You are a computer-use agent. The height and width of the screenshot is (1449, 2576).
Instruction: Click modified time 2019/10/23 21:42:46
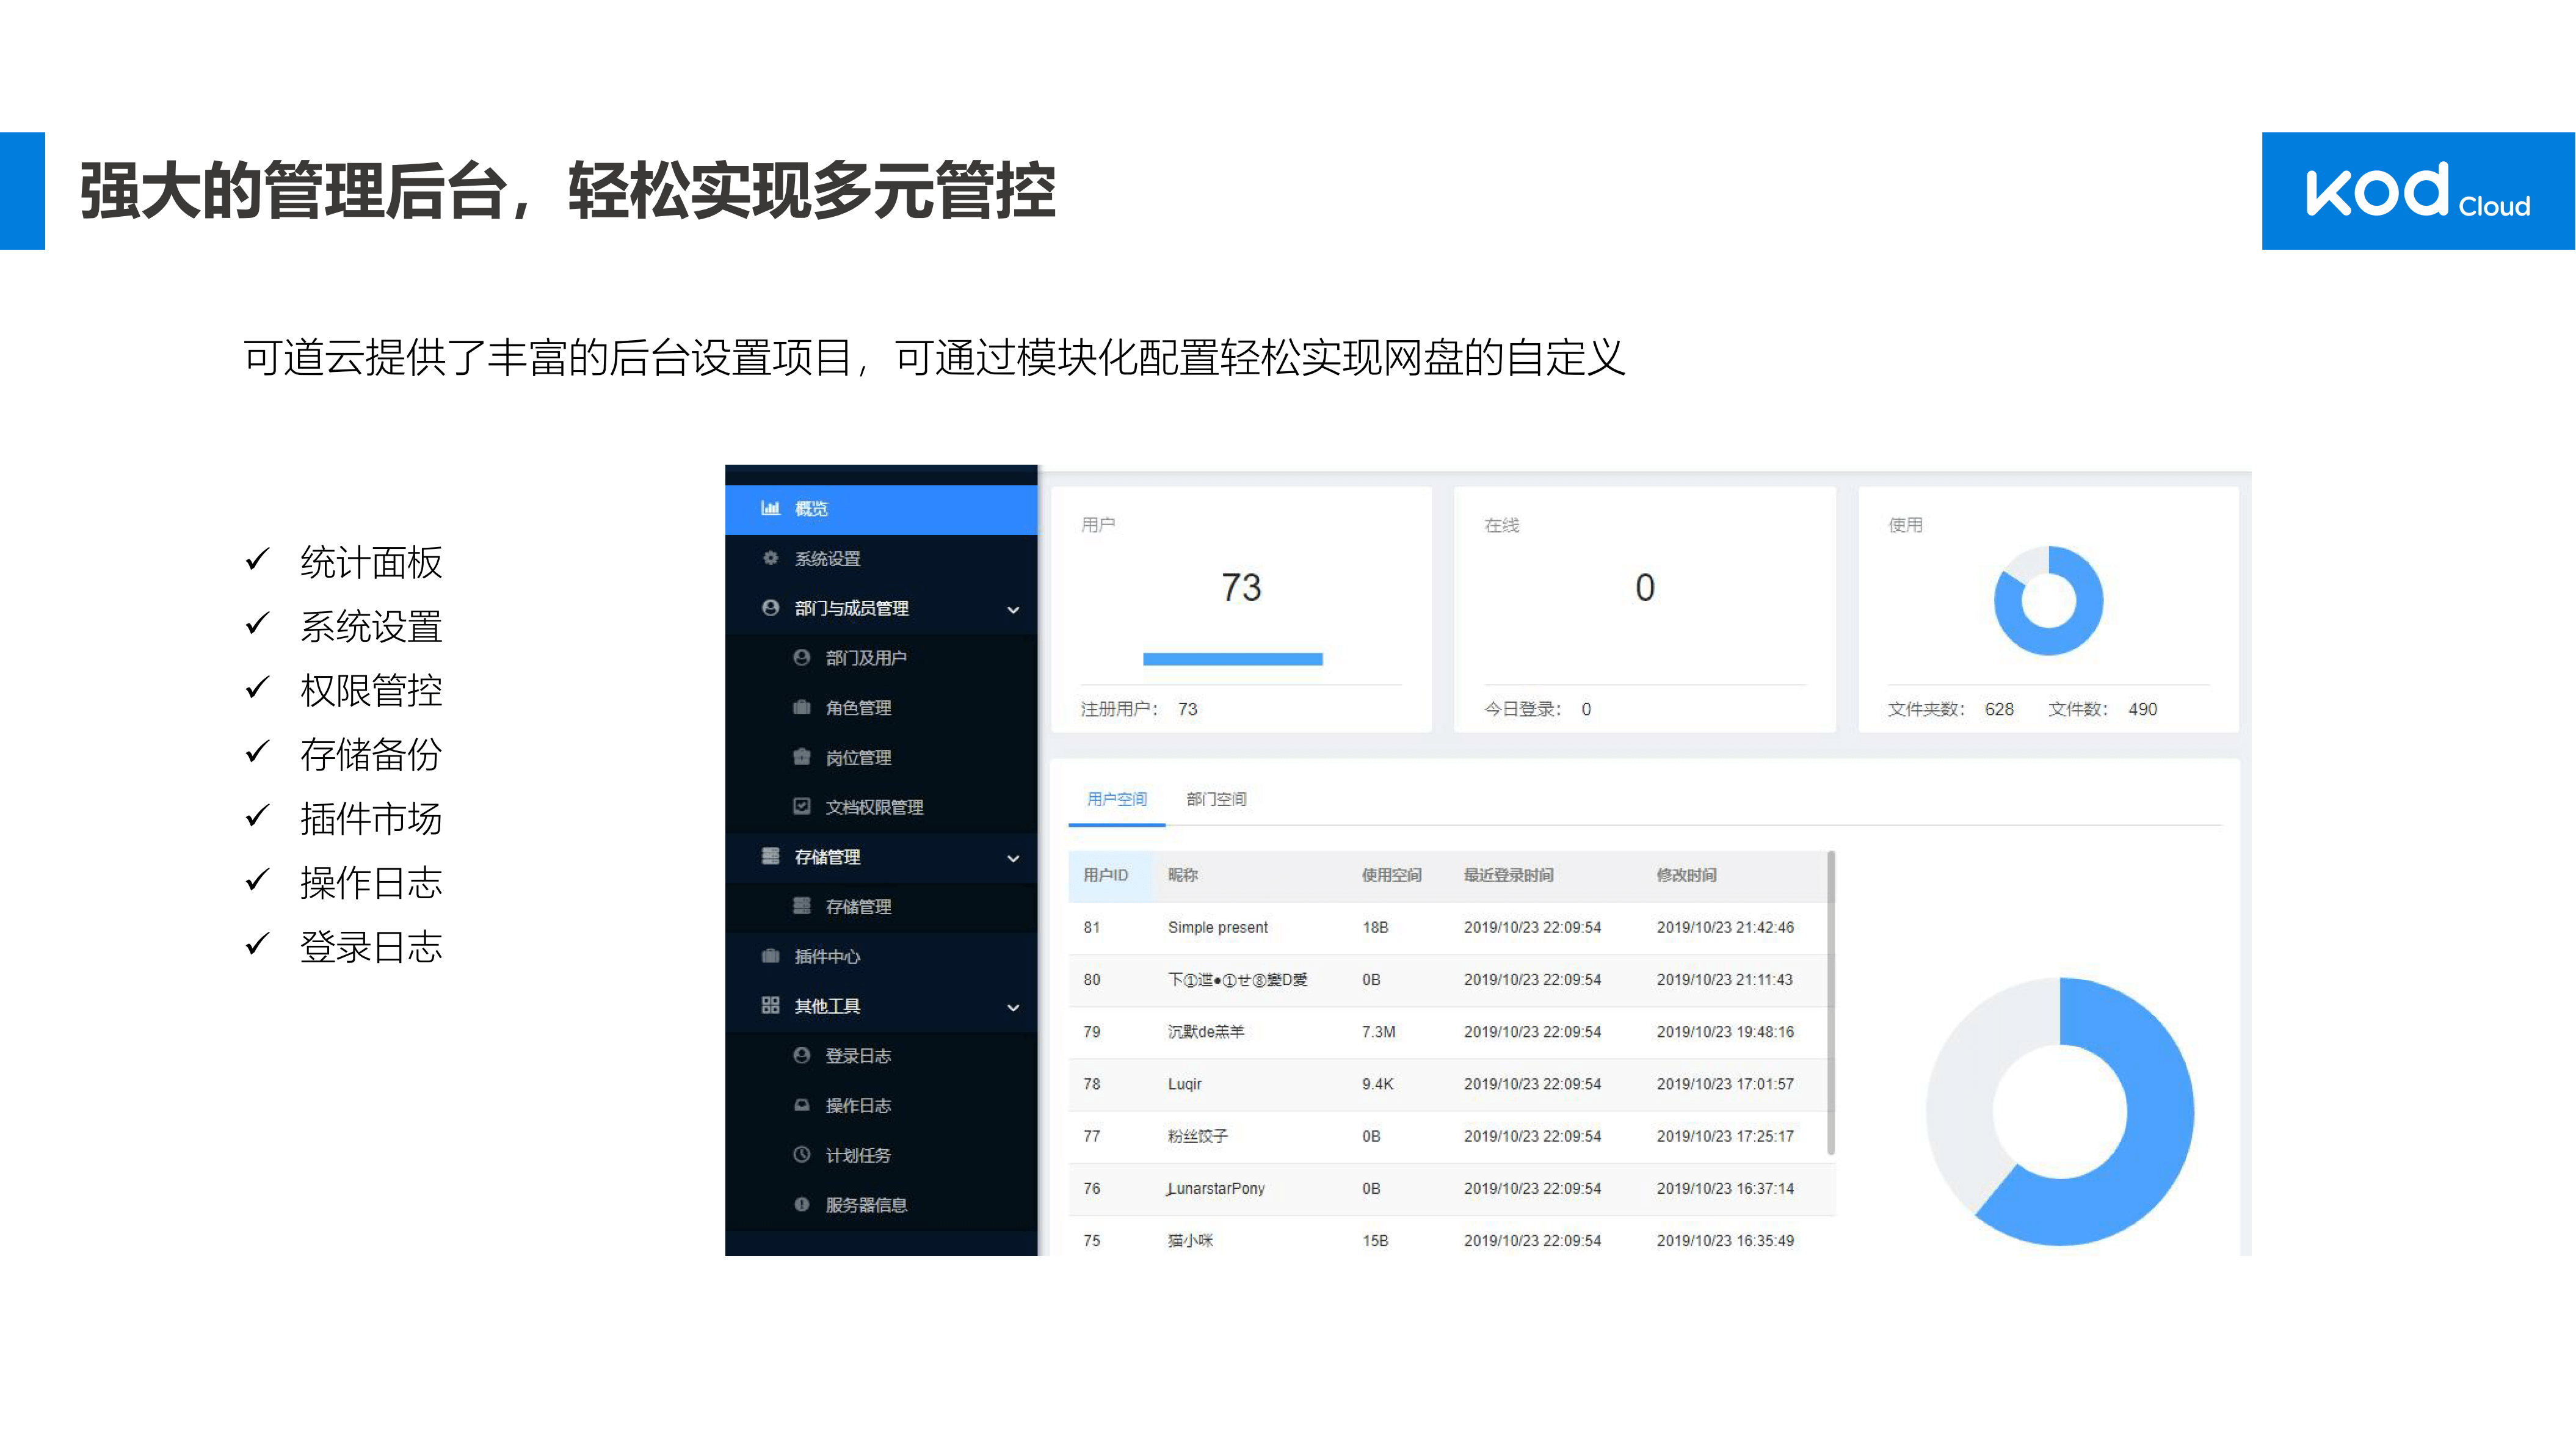1725,928
